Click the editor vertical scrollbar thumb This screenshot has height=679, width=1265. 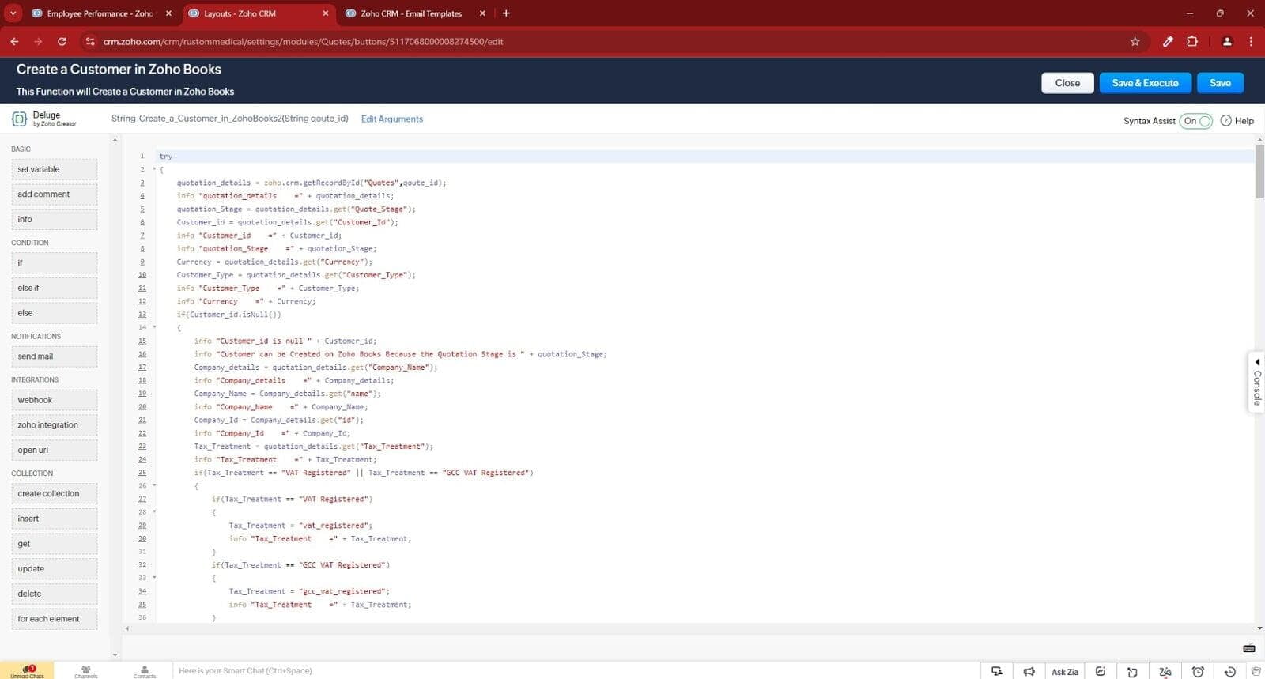click(1259, 172)
